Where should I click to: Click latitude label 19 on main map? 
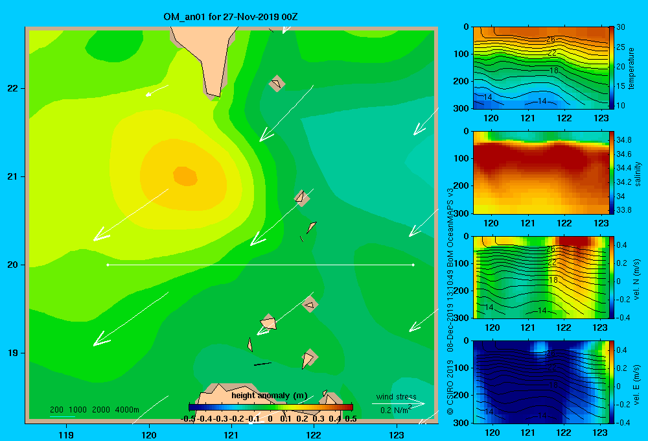coord(13,353)
